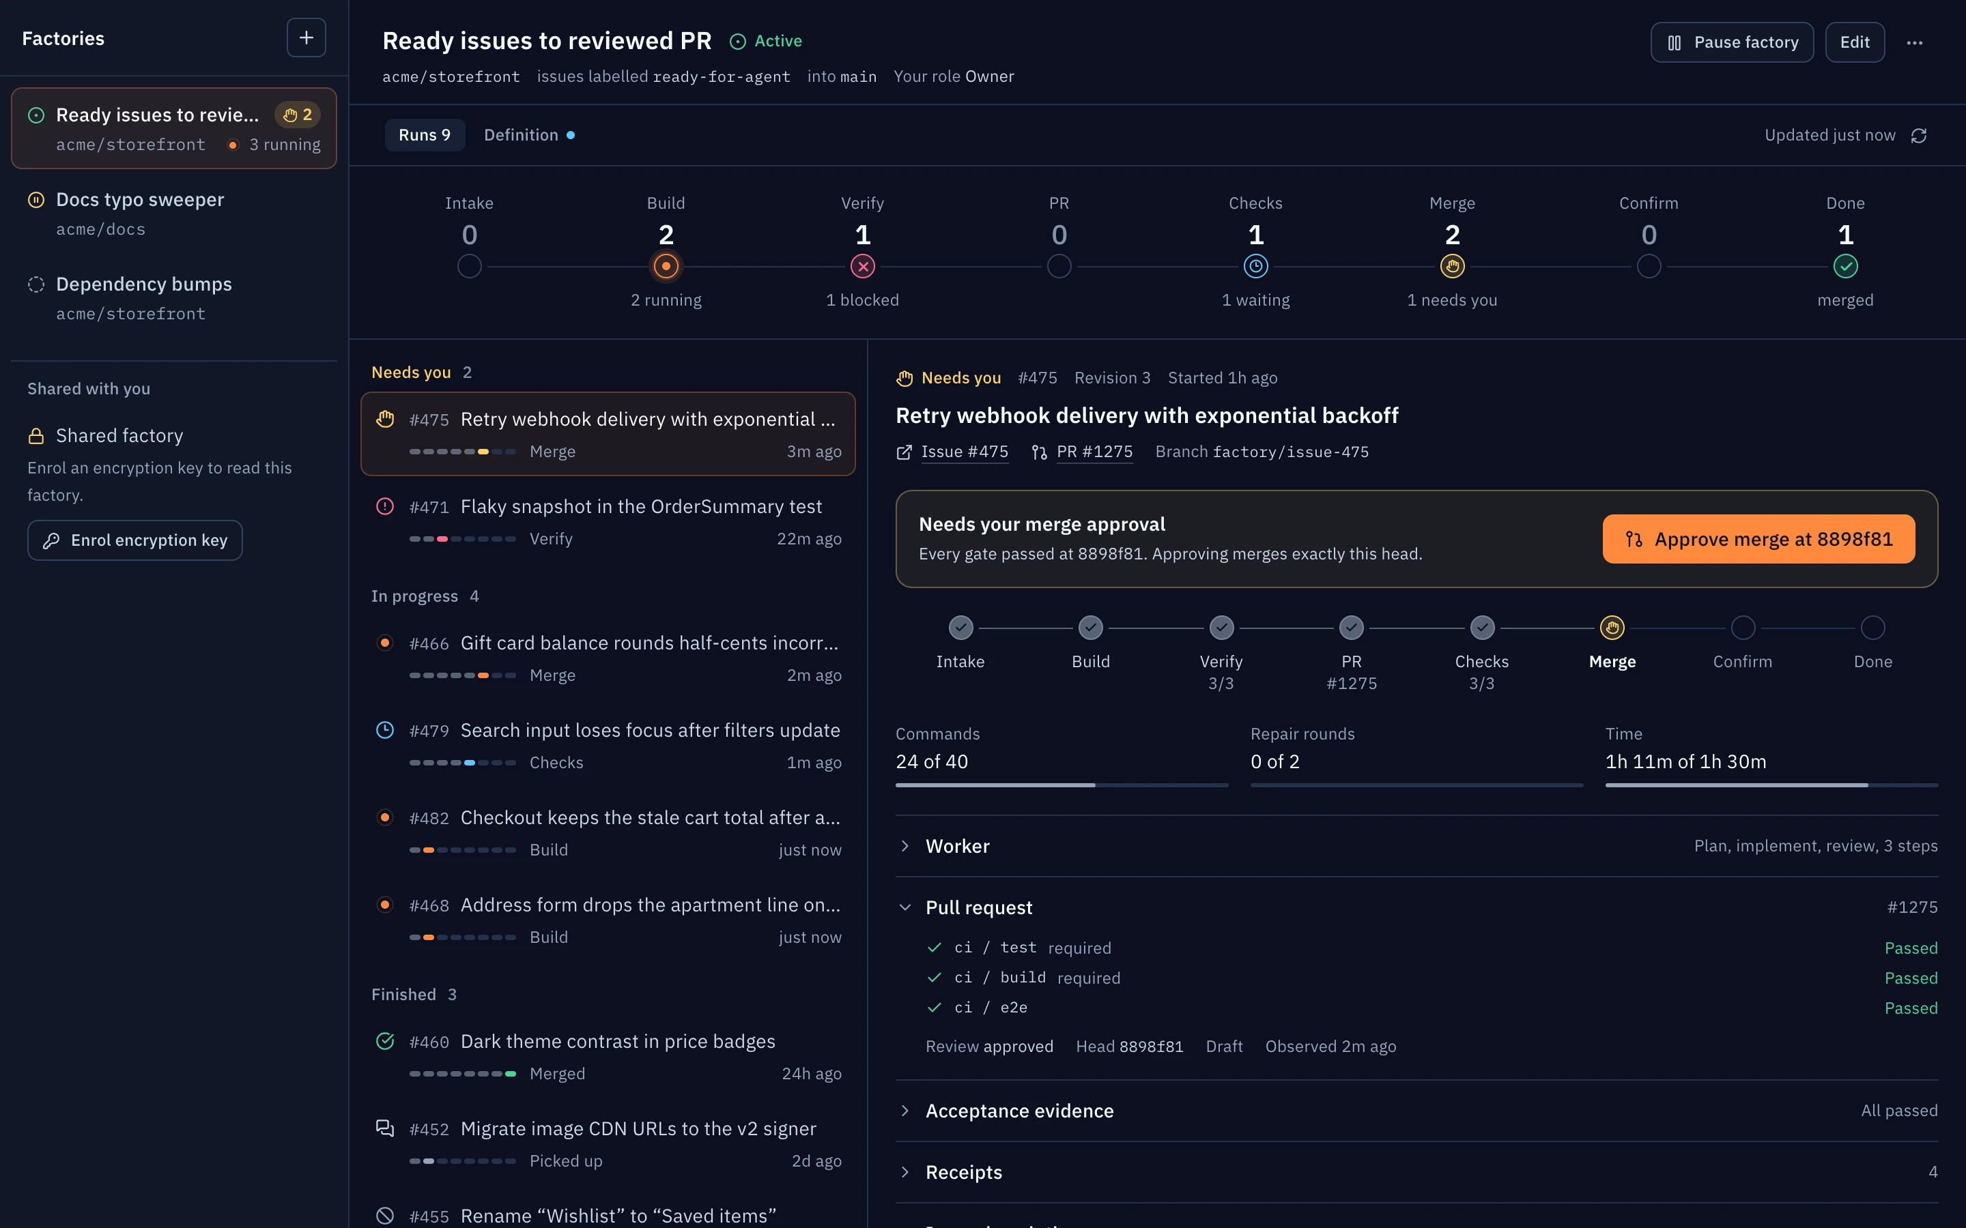
Task: Select run #475 Retry webhook delivery
Action: coord(608,435)
